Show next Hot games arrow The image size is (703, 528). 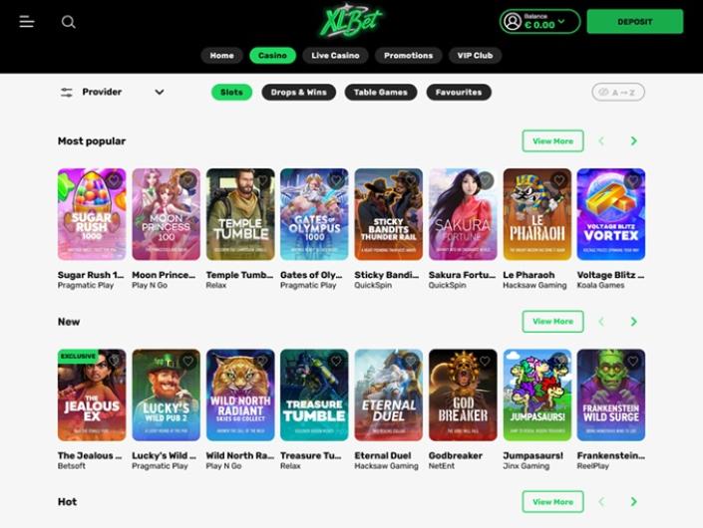click(633, 502)
